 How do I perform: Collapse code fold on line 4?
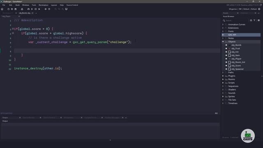[13, 33]
